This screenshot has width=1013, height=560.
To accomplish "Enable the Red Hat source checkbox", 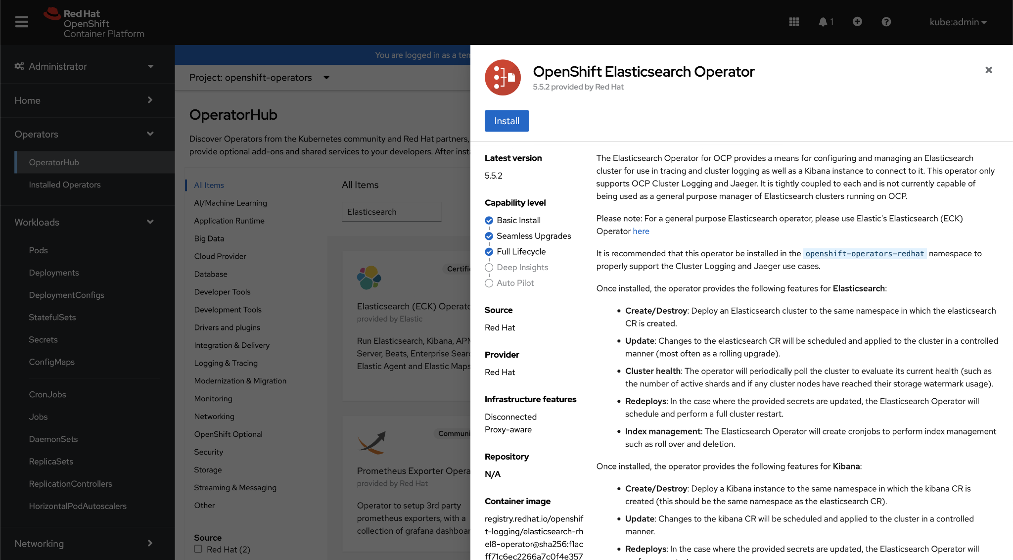I will (x=198, y=549).
